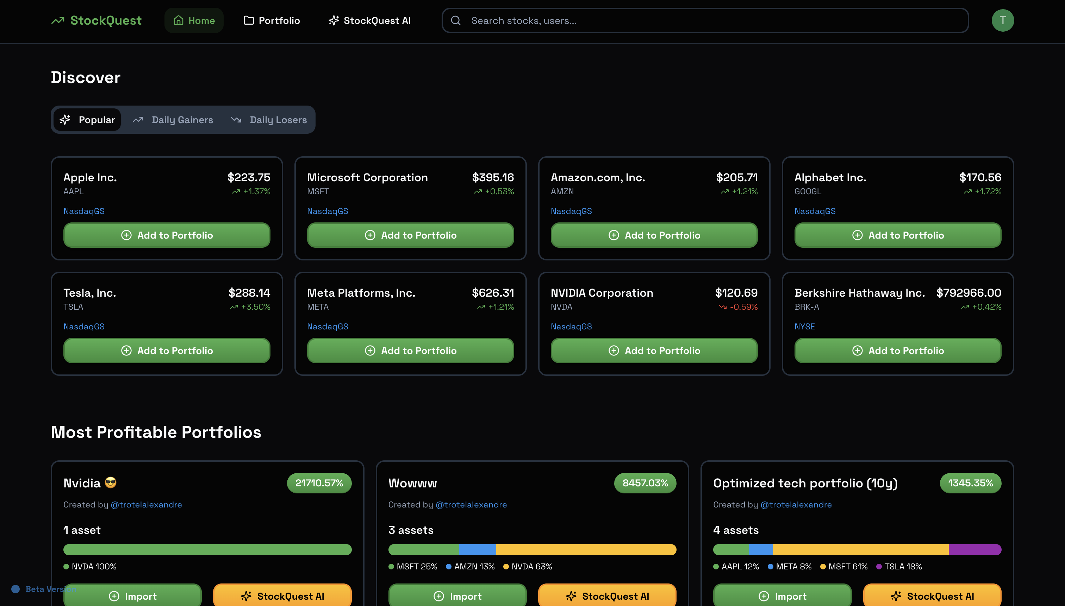Click the StockQuest logo trend icon
The width and height of the screenshot is (1065, 606).
[x=58, y=20]
